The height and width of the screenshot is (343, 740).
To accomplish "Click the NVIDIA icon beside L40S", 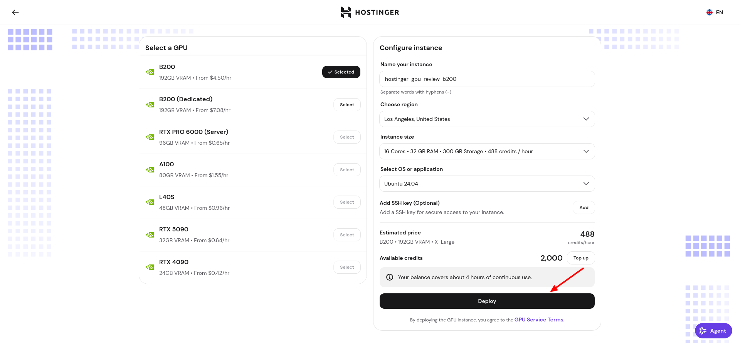I will click(x=150, y=202).
